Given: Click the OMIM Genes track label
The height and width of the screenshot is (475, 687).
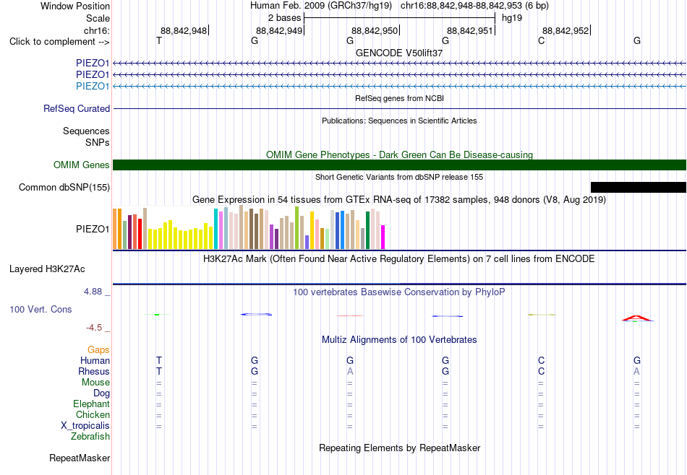Looking at the screenshot, I should point(82,165).
